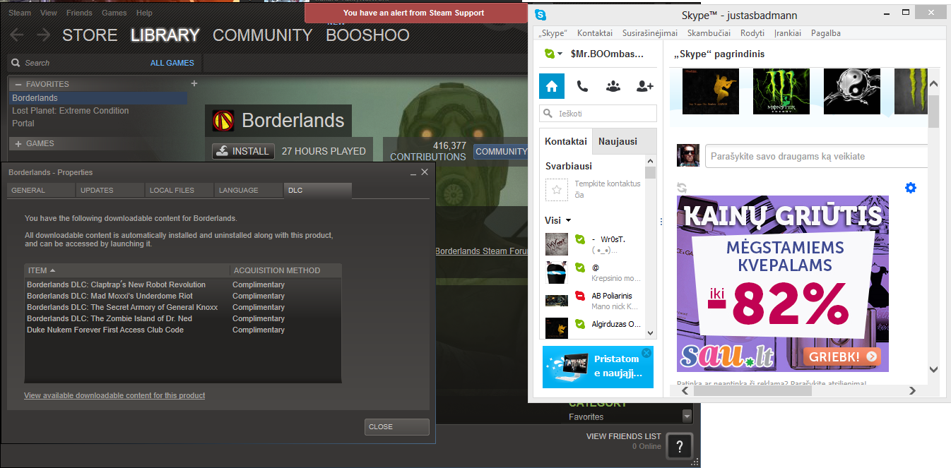Sort DLC list by Acquisition Method column

(285, 270)
